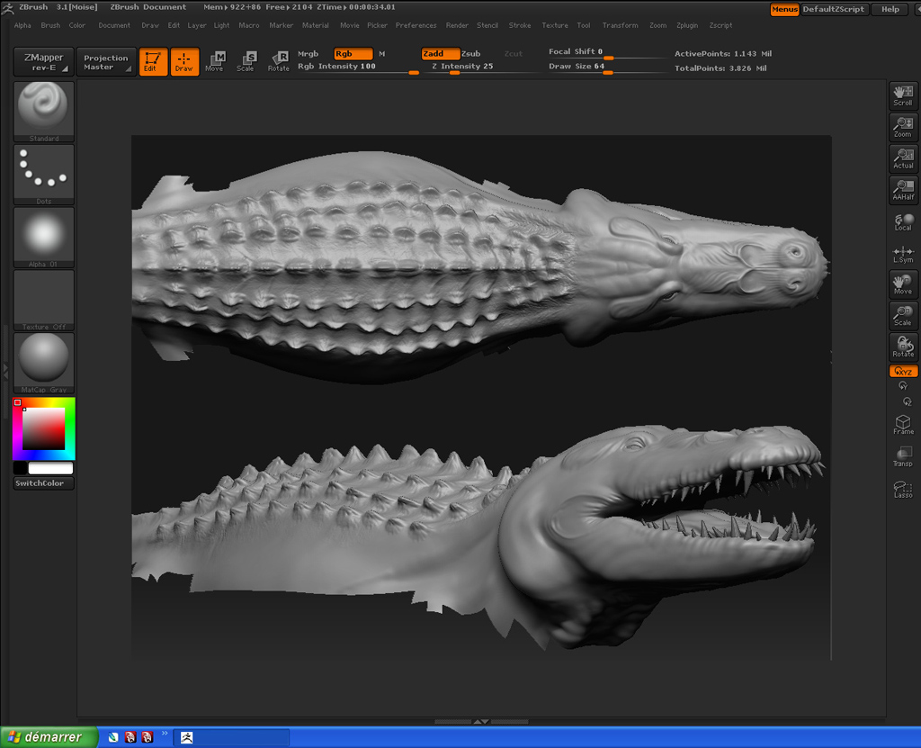Activate Move mode button with M icon
This screenshot has width=921, height=748.
coord(215,62)
